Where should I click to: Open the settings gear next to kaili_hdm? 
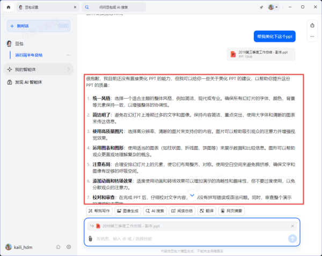pos(69,247)
